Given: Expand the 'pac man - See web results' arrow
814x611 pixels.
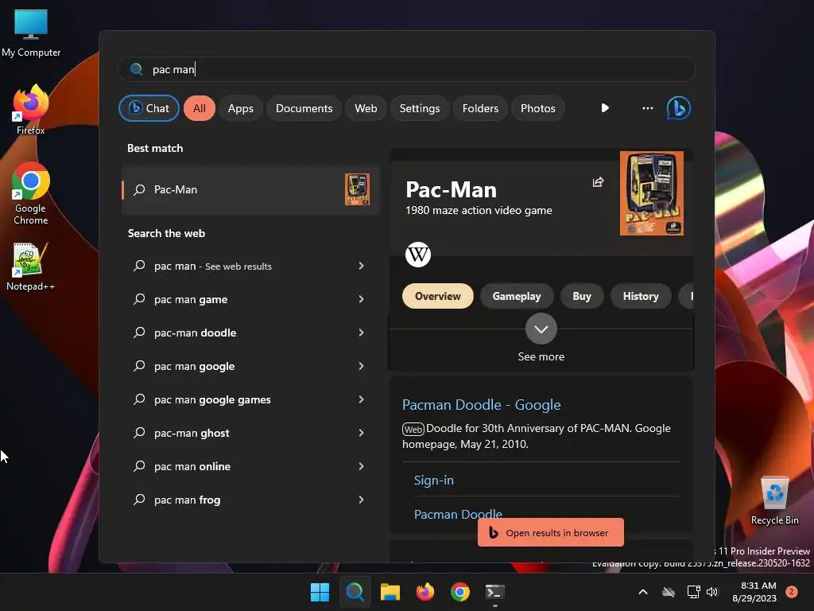Looking at the screenshot, I should click(361, 266).
